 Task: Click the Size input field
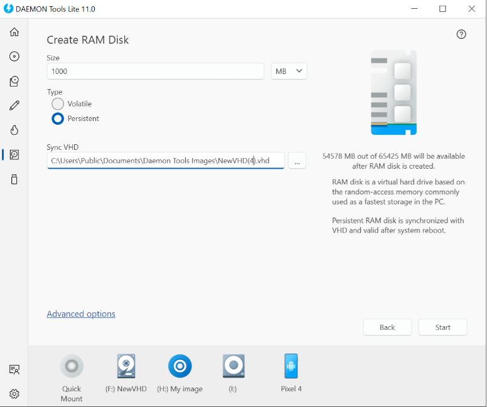tap(156, 71)
